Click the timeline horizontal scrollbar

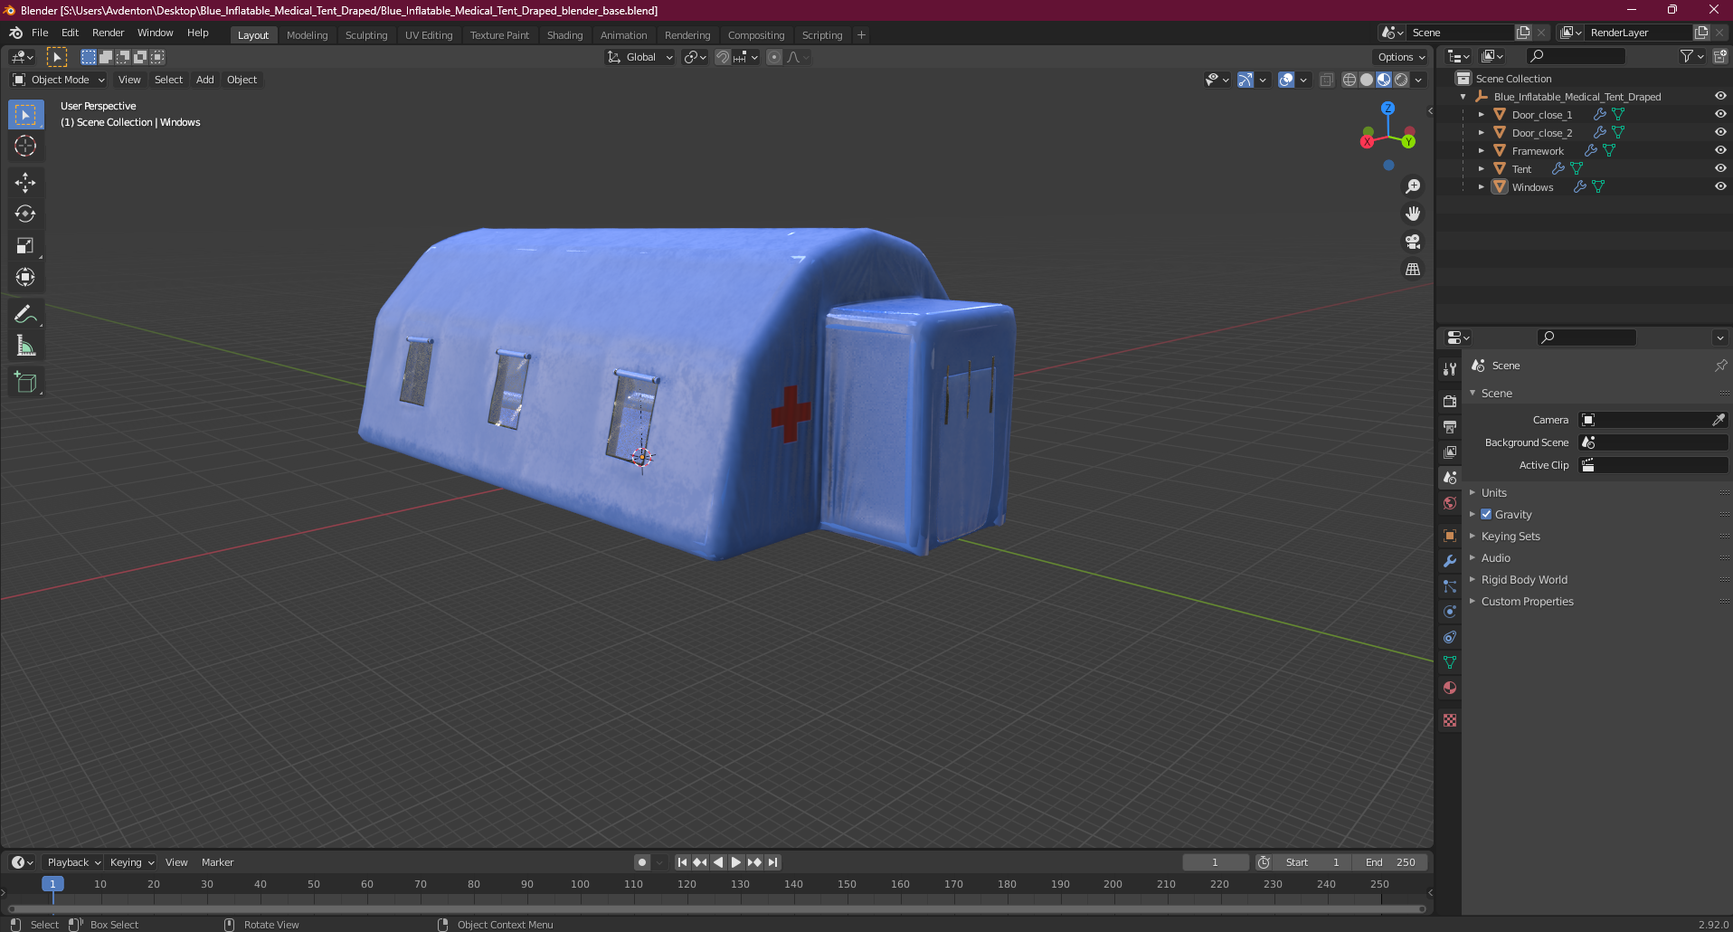[716, 908]
